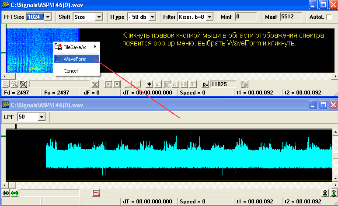
Task: Click the x-power-n toolbar icon
Action: click(x=158, y=84)
